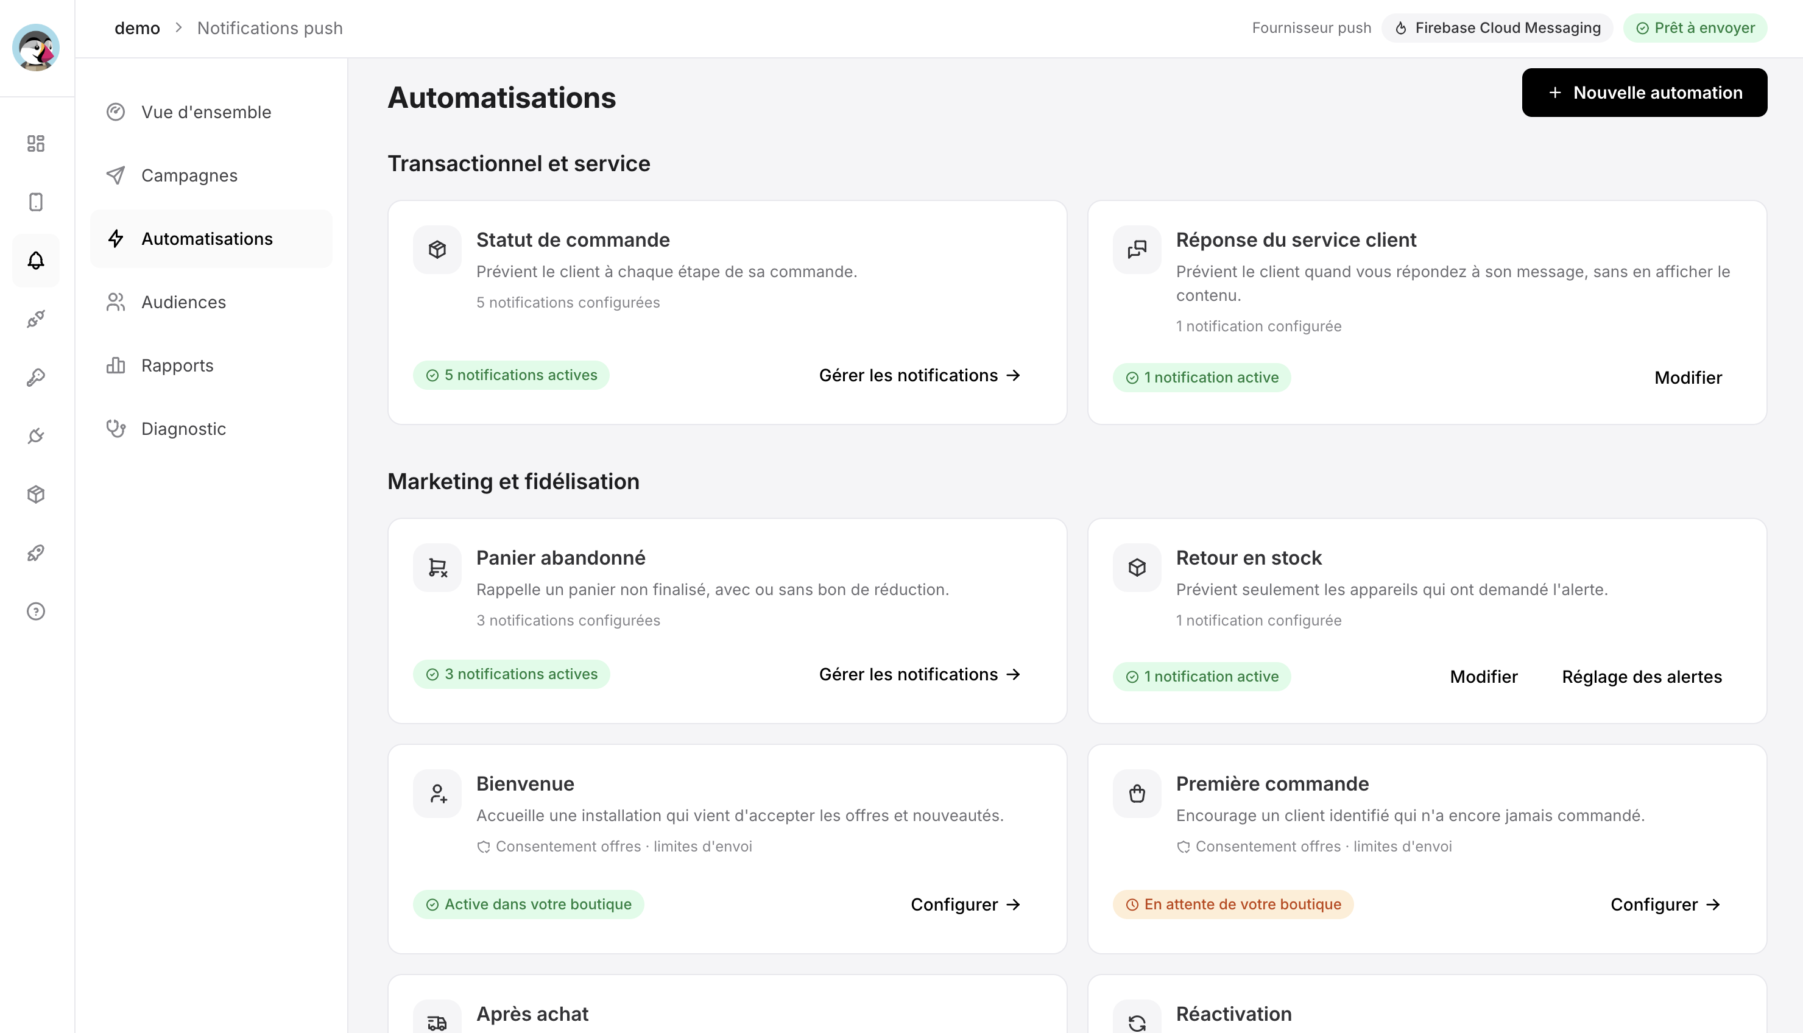Click the PrestaShop puffin logo avatar

coord(35,48)
